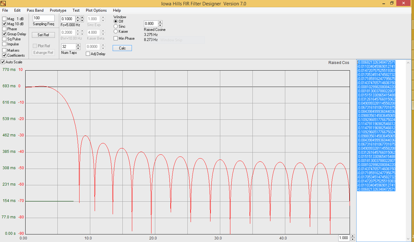Enable the Adj Delay checkbox
The image size is (414, 242).
88,54
